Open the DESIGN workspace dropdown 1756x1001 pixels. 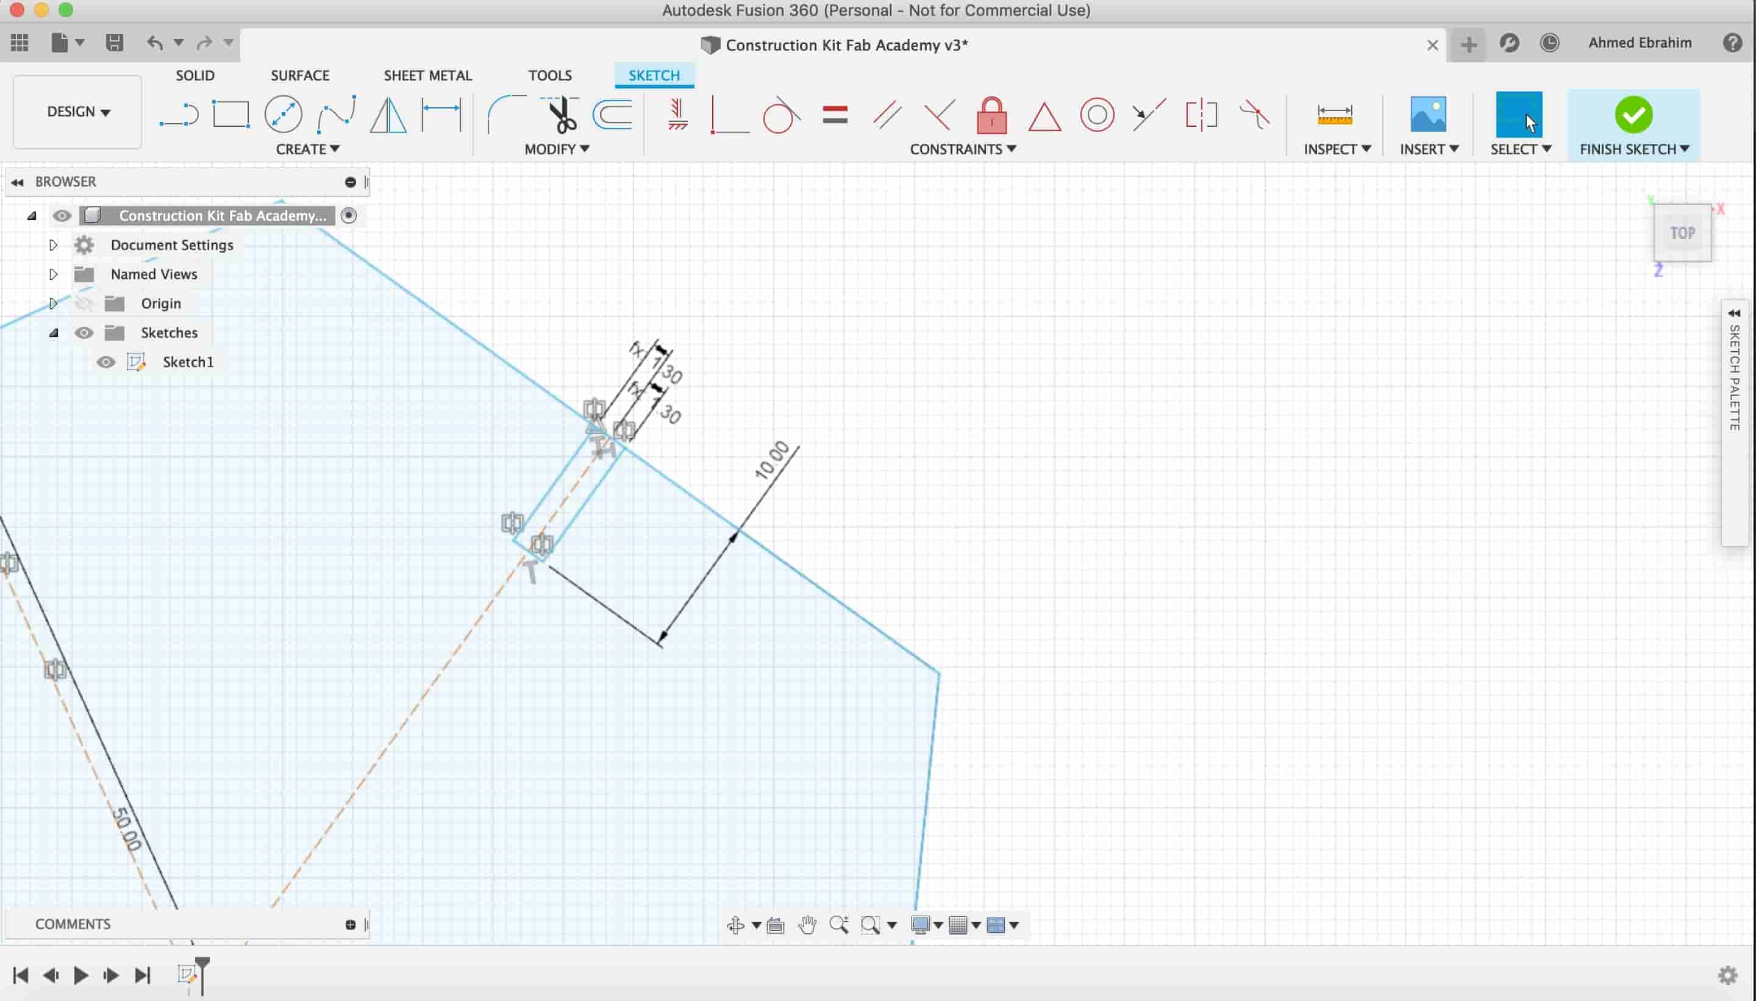(x=77, y=112)
